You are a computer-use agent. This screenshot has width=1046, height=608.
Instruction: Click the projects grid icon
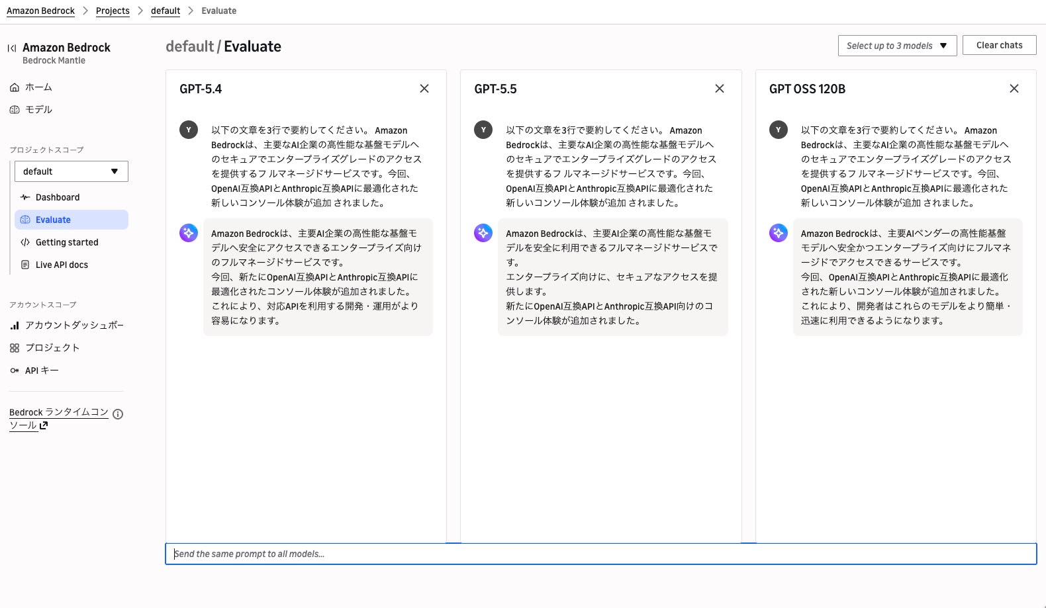15,348
